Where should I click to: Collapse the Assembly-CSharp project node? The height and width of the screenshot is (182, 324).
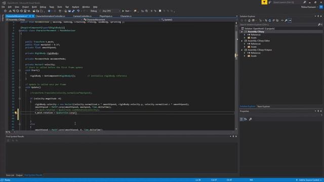pos(242,32)
